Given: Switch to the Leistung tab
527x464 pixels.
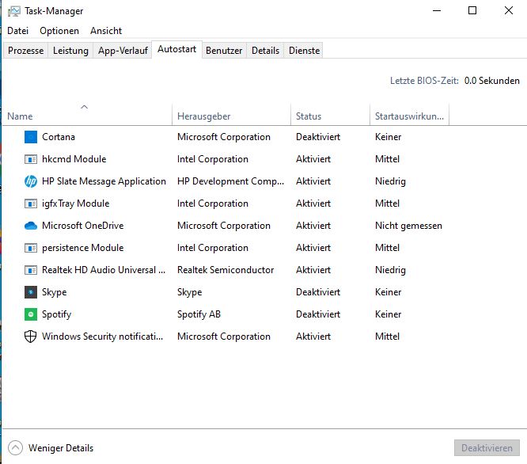Looking at the screenshot, I should click(70, 51).
